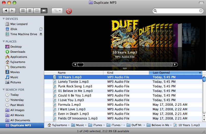Click the Cover Flow scrollbar thumb
This screenshot has width=206, height=134.
81,64
